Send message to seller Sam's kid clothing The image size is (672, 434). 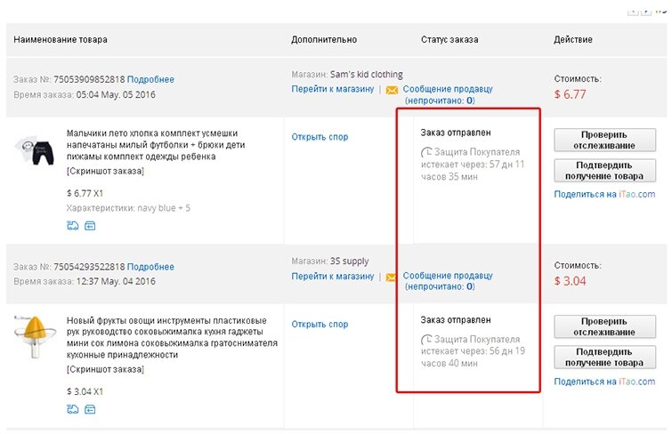tap(448, 94)
